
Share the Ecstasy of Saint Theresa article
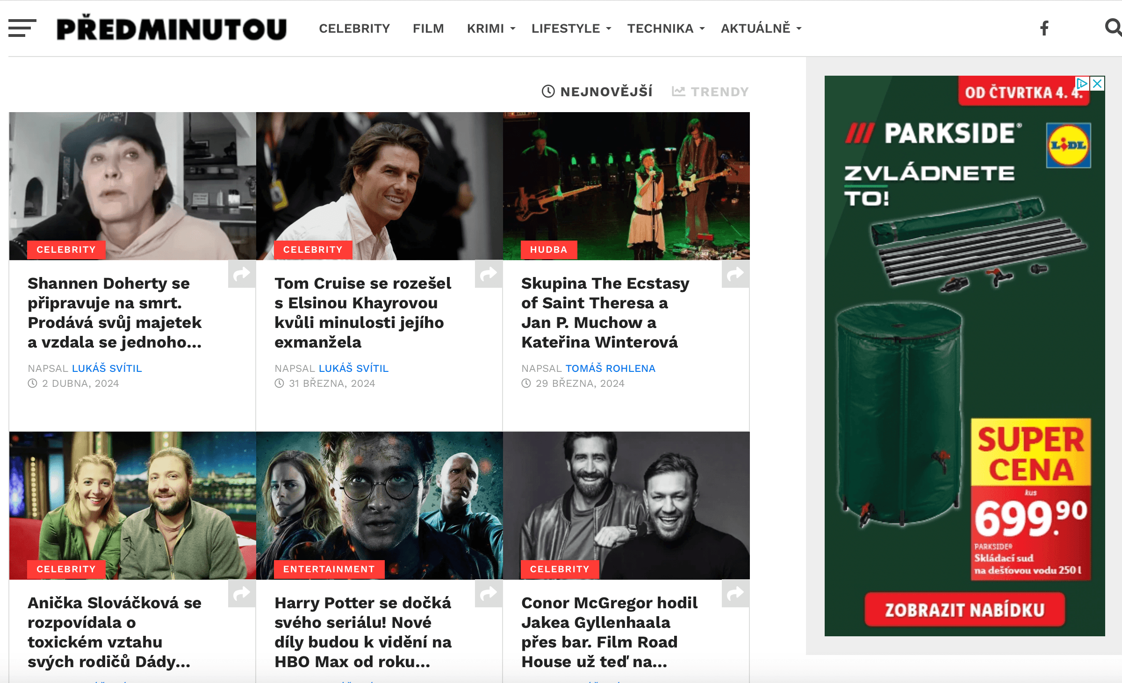click(735, 274)
